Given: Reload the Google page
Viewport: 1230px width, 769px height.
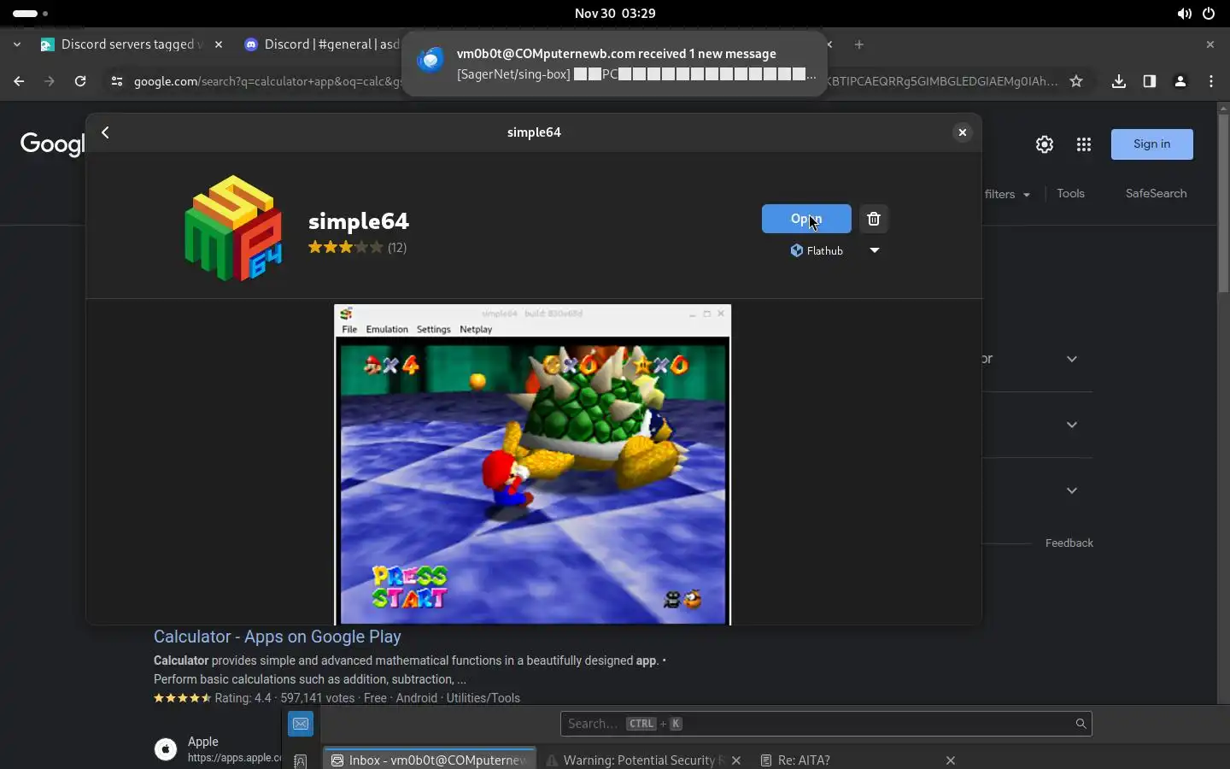Looking at the screenshot, I should click(x=80, y=81).
